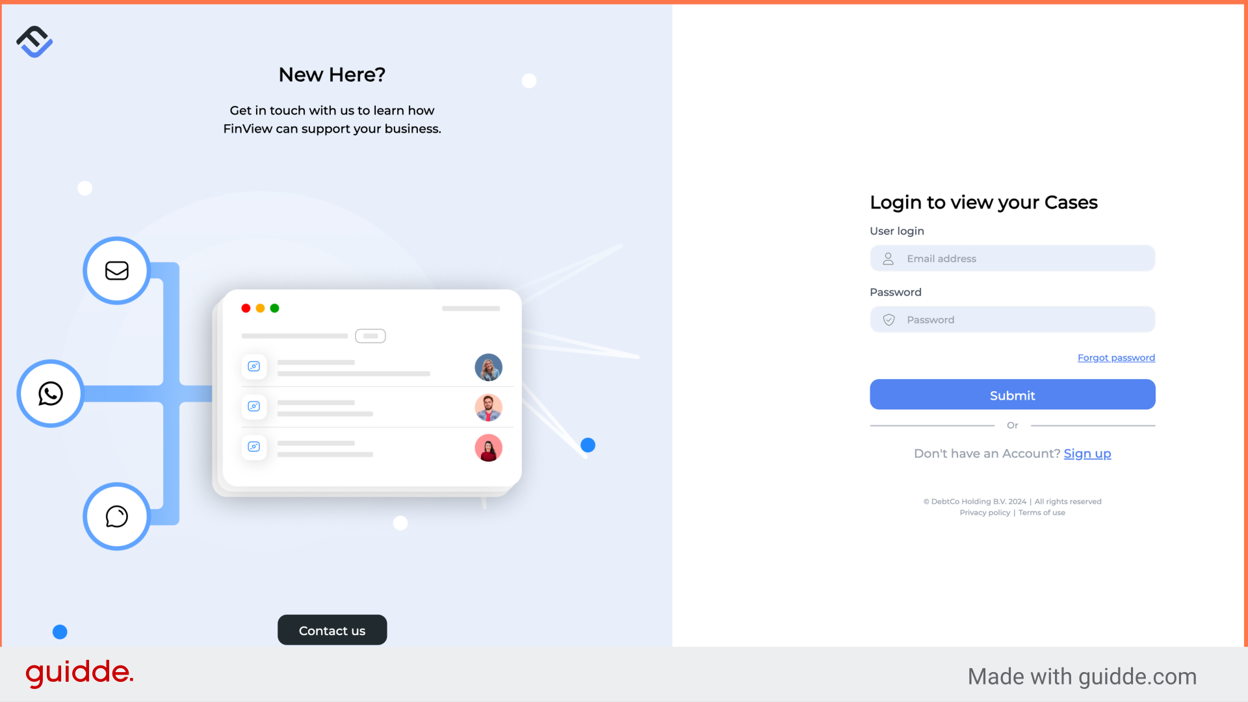Toggle visibility of user login section
This screenshot has width=1248, height=702.
tap(896, 231)
